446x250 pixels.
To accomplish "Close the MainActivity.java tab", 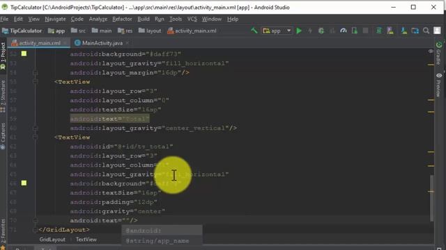I will 127,43.
